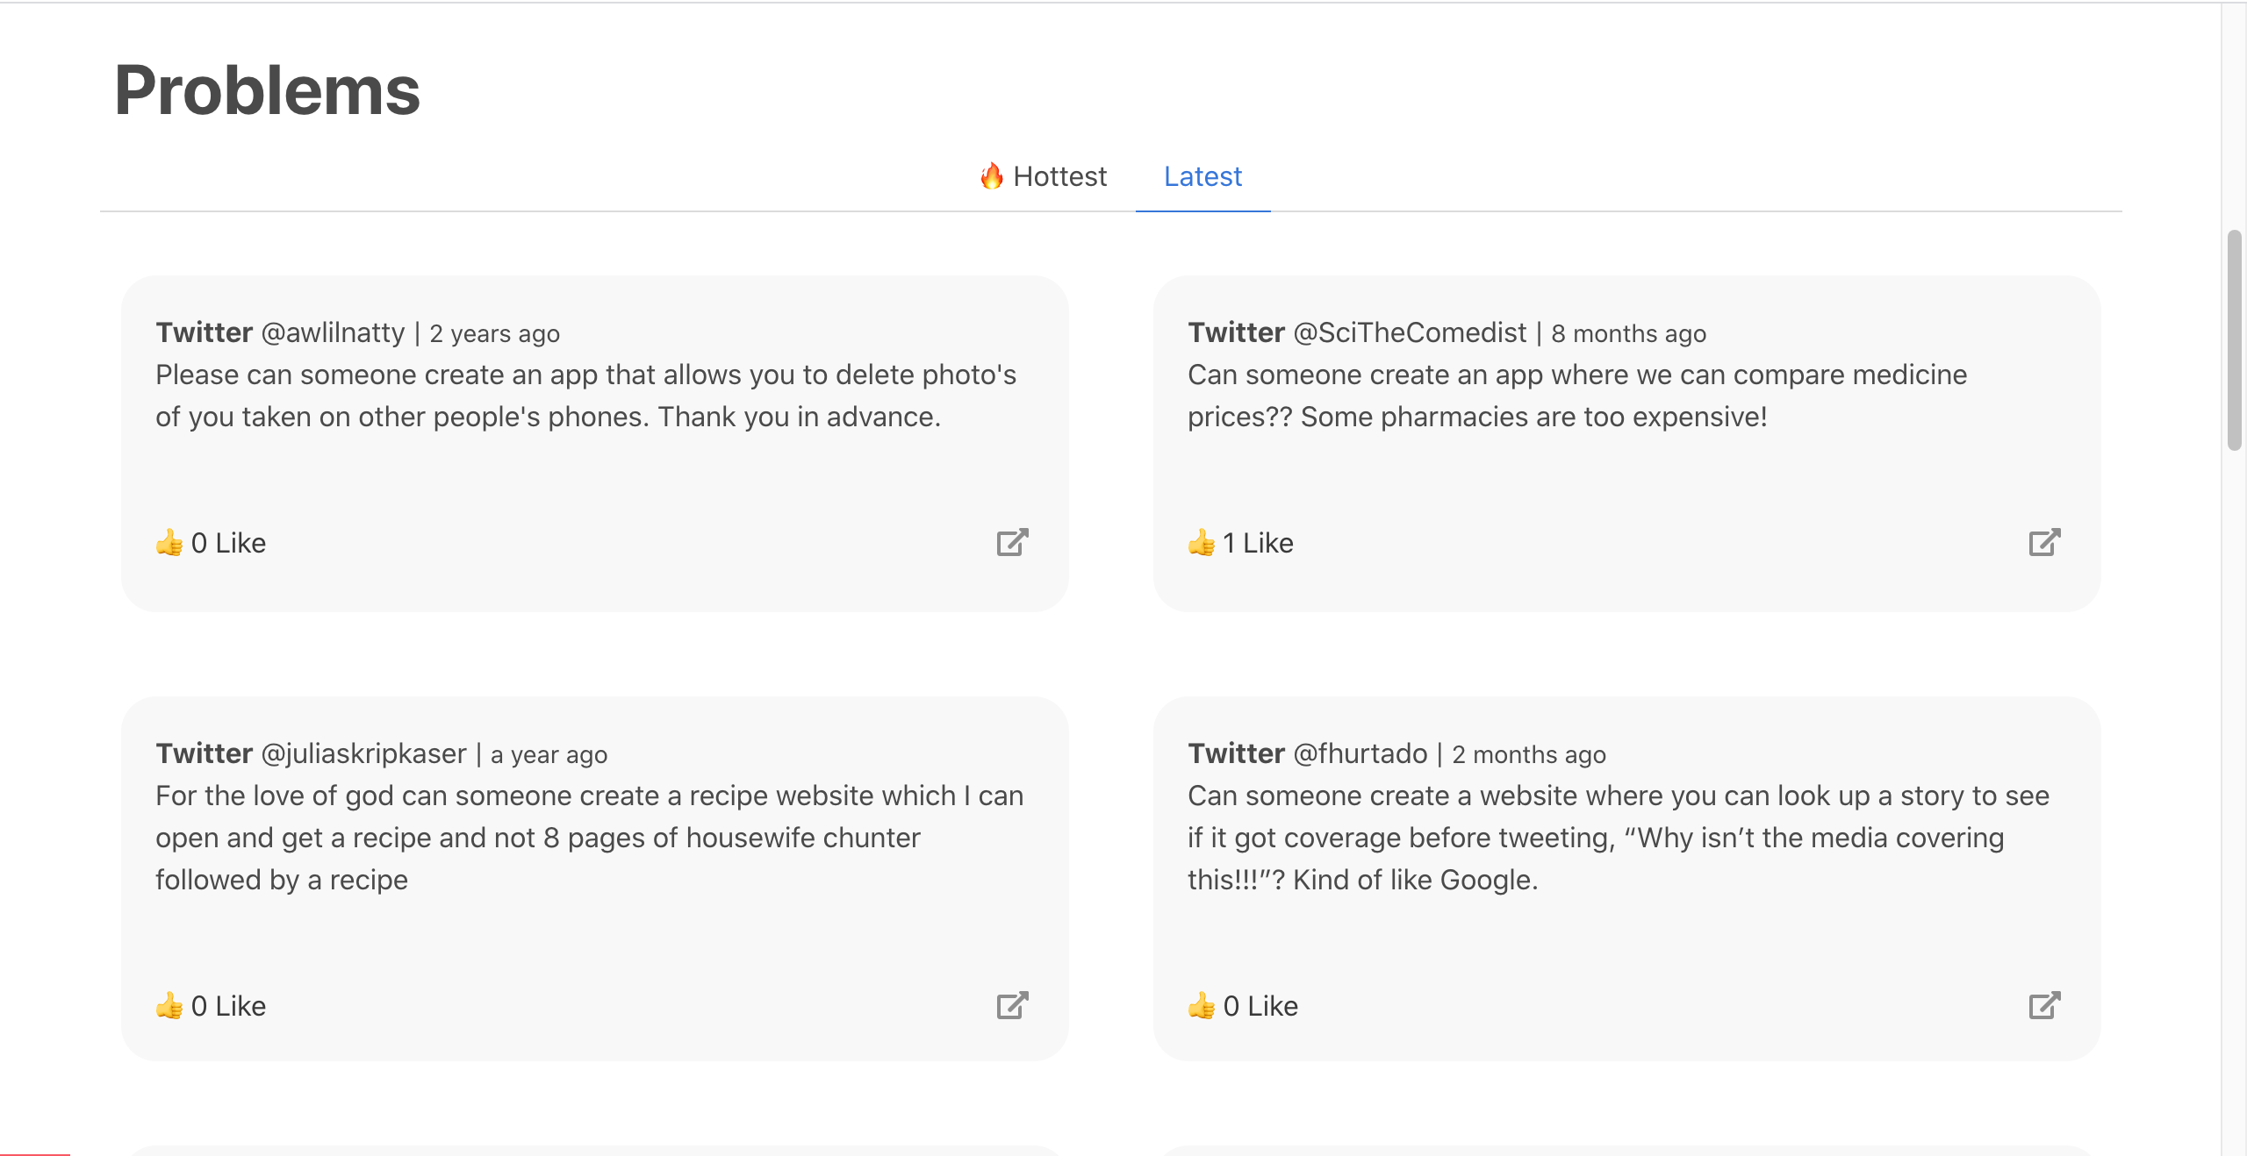Click thumbs-up icon on media coverage post
Viewport: 2247px width, 1156px height.
[x=1202, y=1005]
